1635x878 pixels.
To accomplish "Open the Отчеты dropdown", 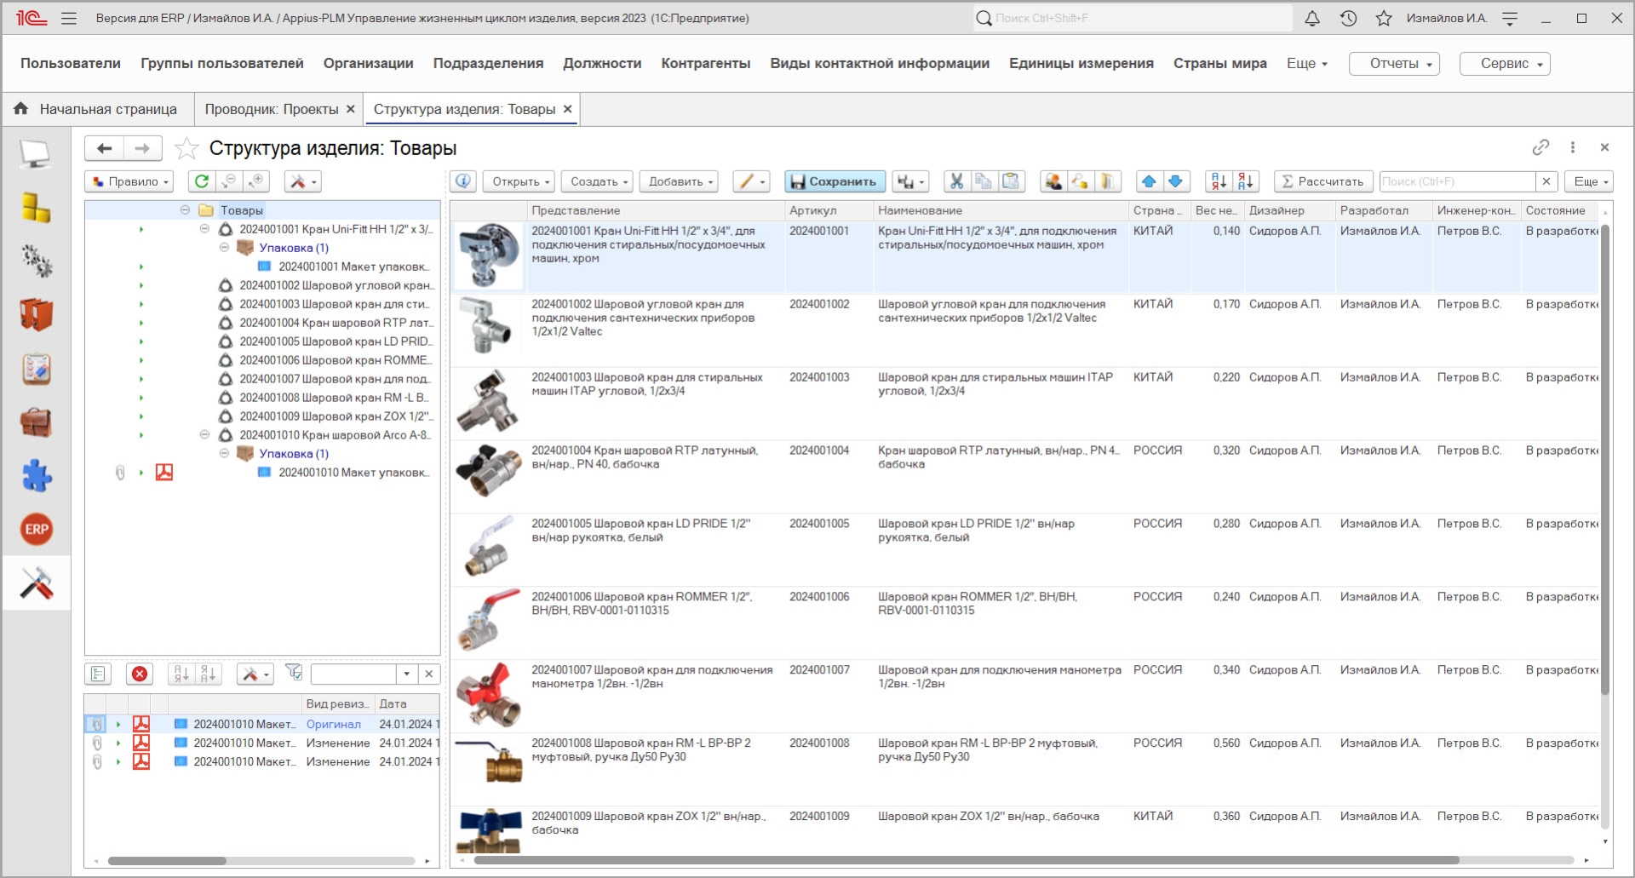I will (x=1394, y=63).
